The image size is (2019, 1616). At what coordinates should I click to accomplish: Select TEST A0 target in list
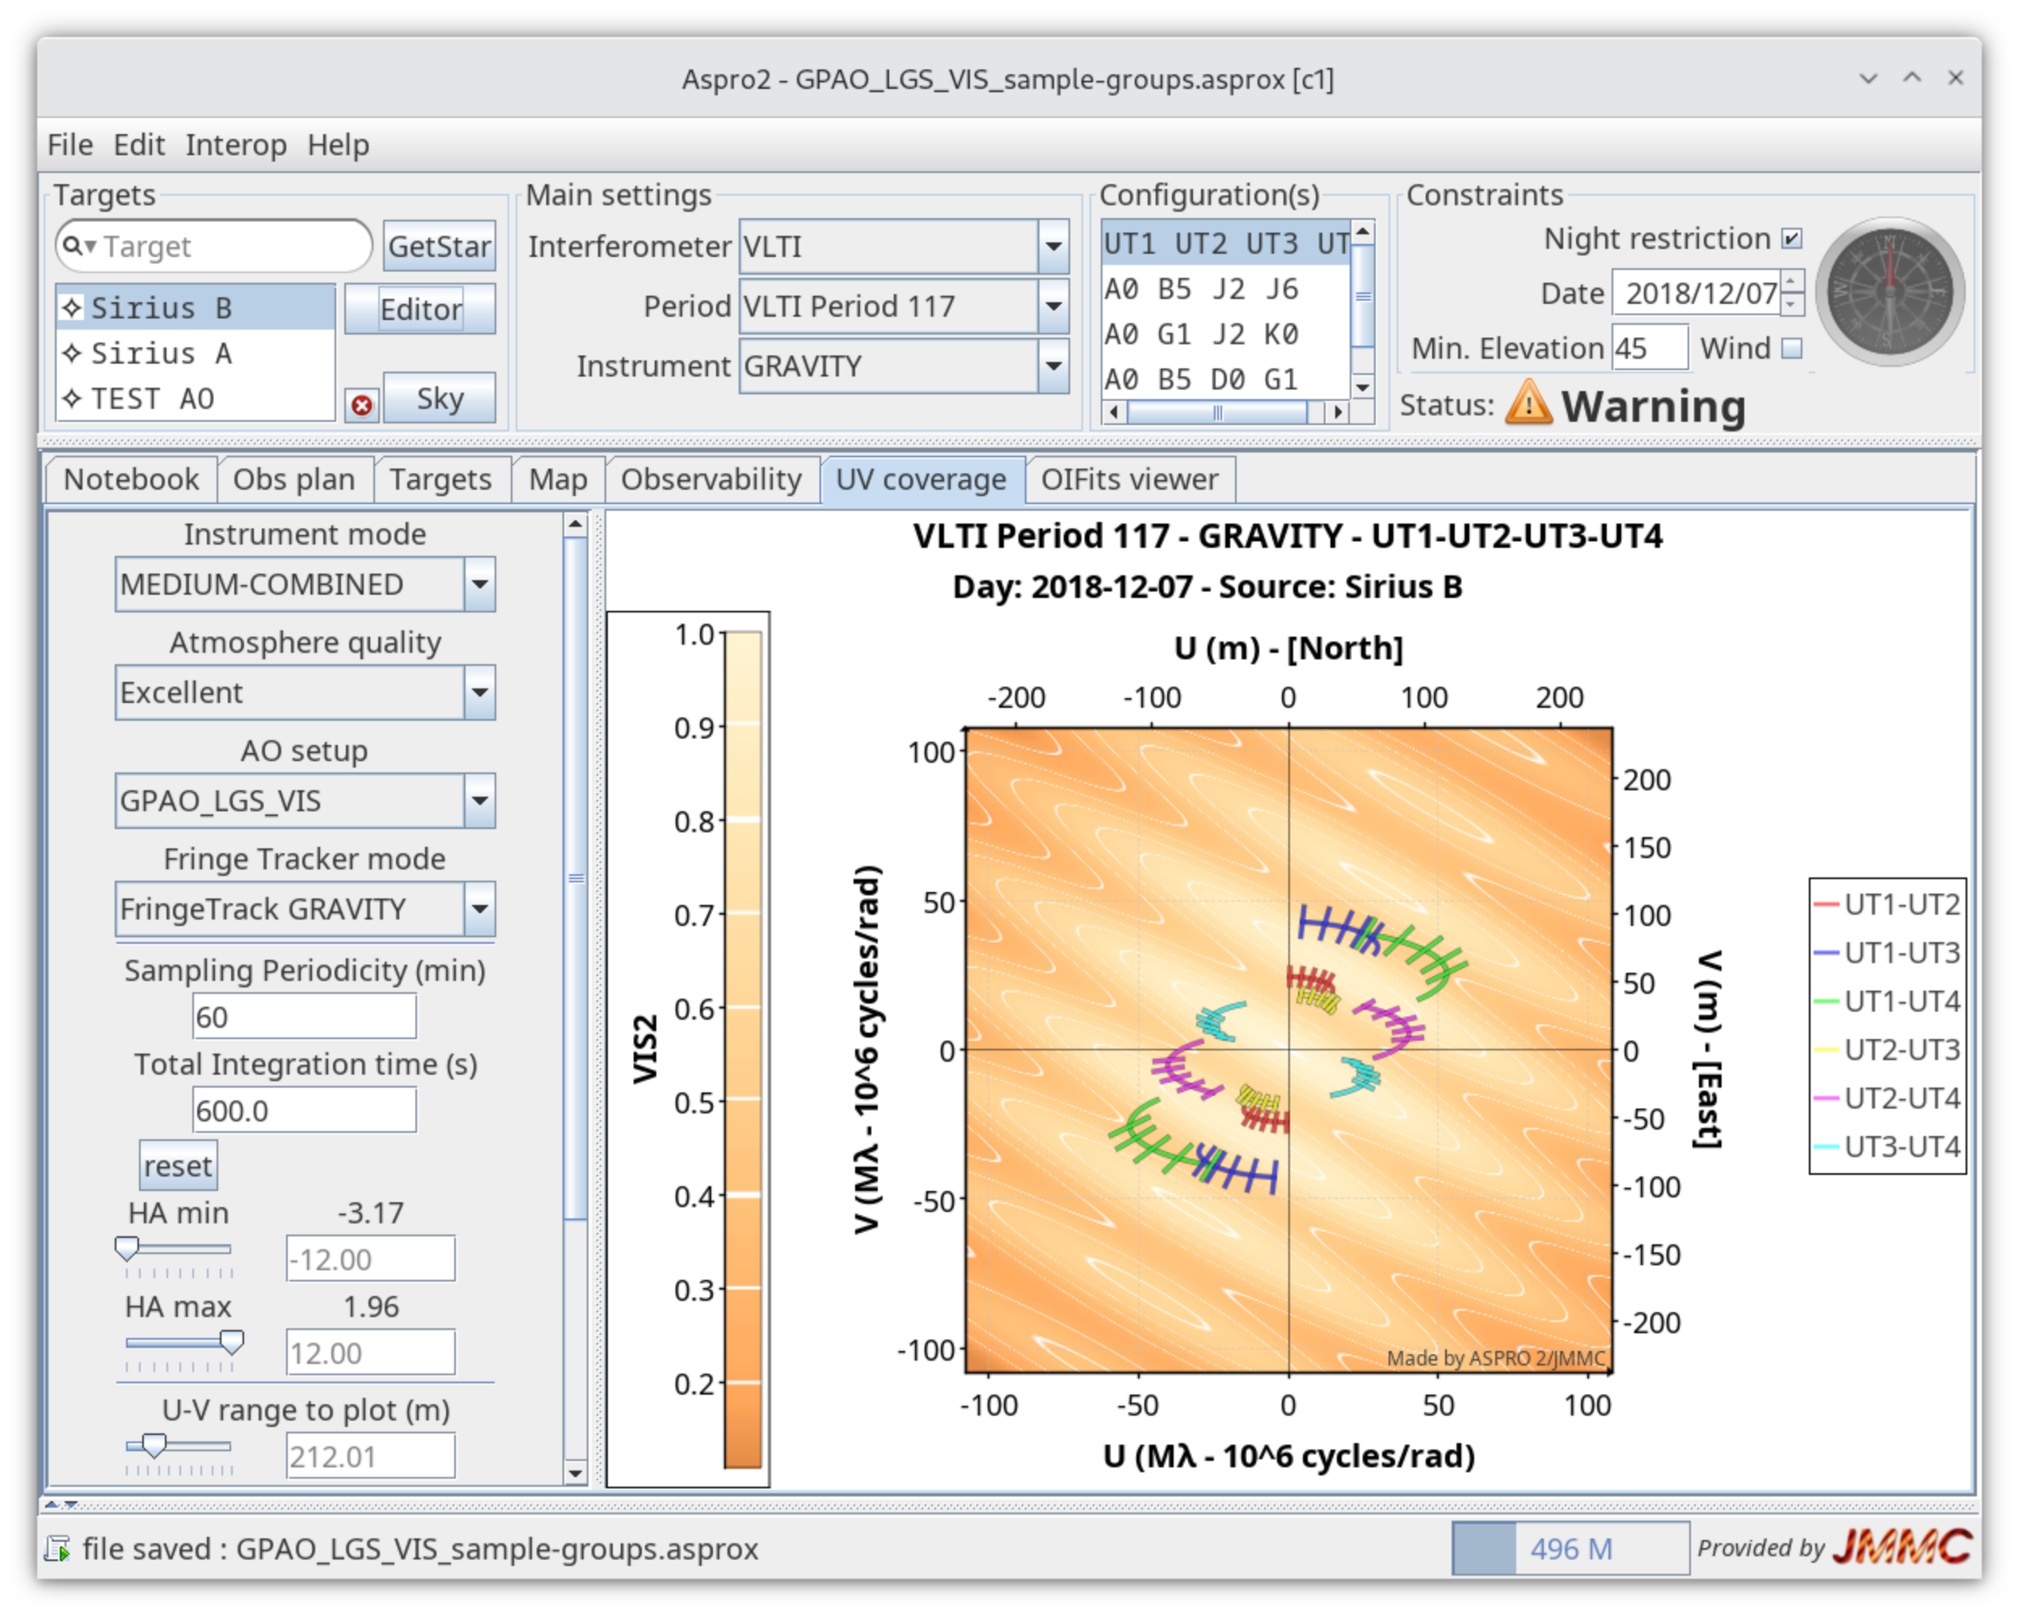point(153,399)
